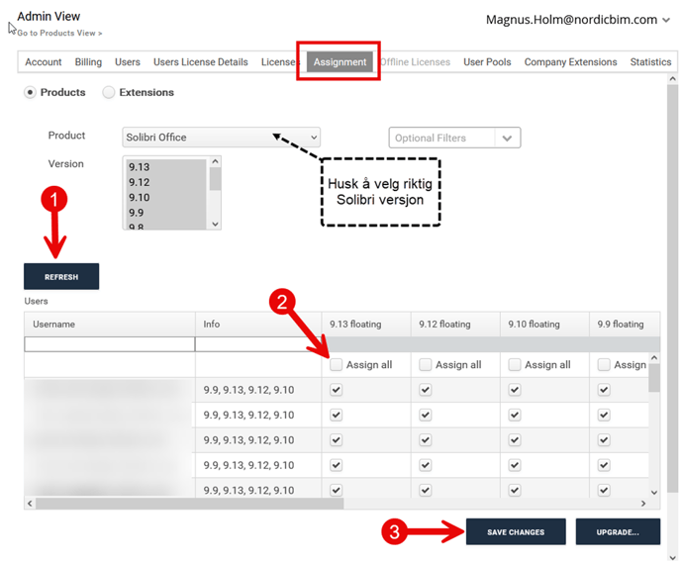This screenshot has height=562, width=681.
Task: Click the UPGRADE... button
Action: (x=618, y=532)
